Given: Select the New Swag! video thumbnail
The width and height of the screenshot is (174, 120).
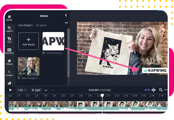Looking at the screenshot, I should (x=29, y=66).
